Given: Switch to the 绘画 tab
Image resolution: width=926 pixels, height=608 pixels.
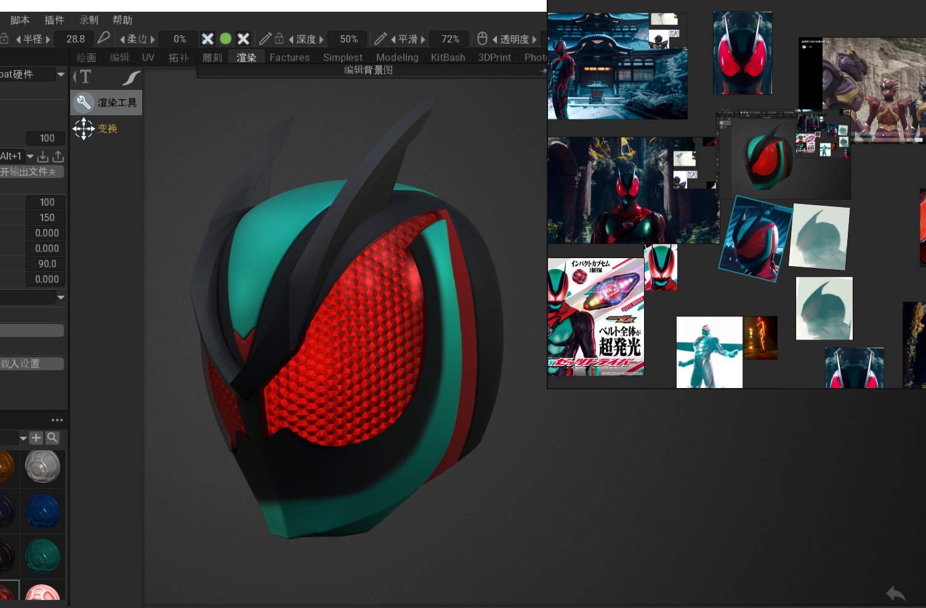Looking at the screenshot, I should click(x=86, y=57).
